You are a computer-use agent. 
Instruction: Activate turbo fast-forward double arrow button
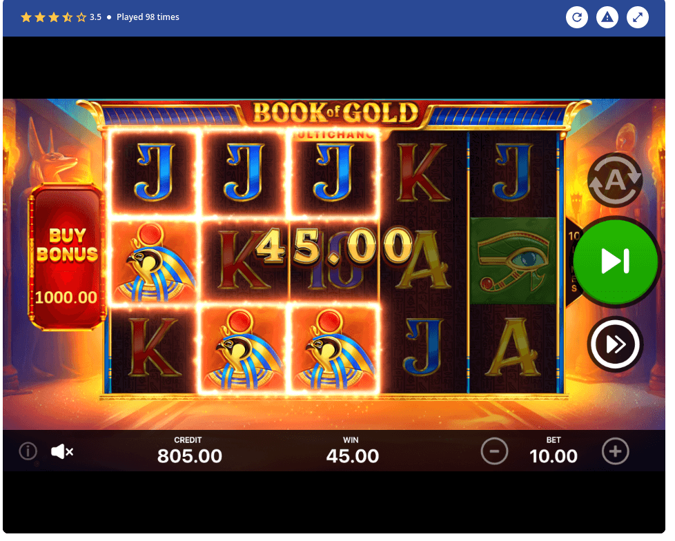[615, 344]
